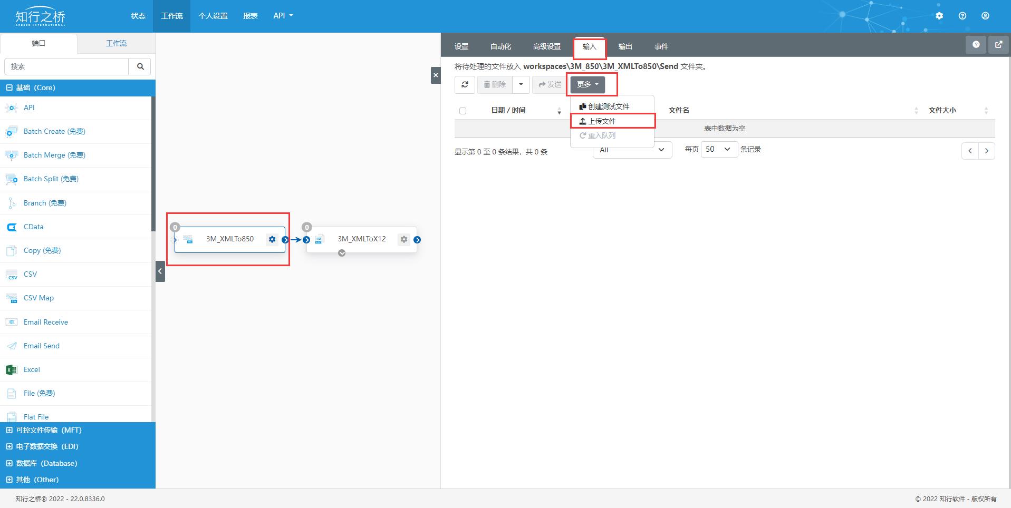Click the connector search input field
Screen dimensions: 1011x508
coord(66,66)
